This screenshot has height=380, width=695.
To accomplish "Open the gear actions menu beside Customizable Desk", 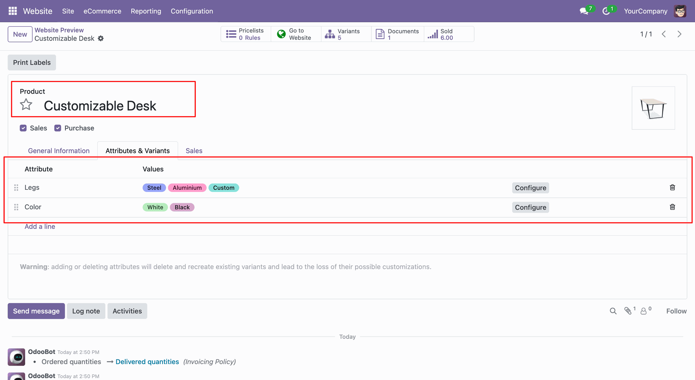I will 101,38.
